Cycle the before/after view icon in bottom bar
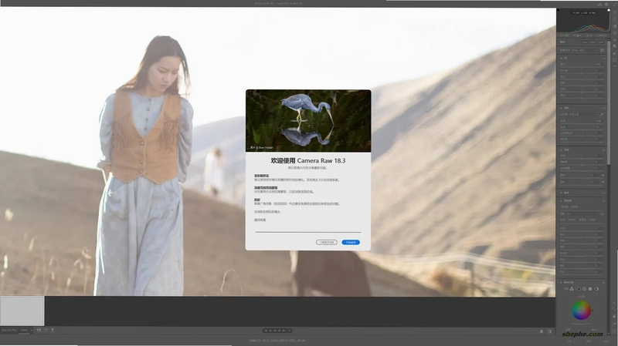This screenshot has width=618, height=346. point(542,331)
